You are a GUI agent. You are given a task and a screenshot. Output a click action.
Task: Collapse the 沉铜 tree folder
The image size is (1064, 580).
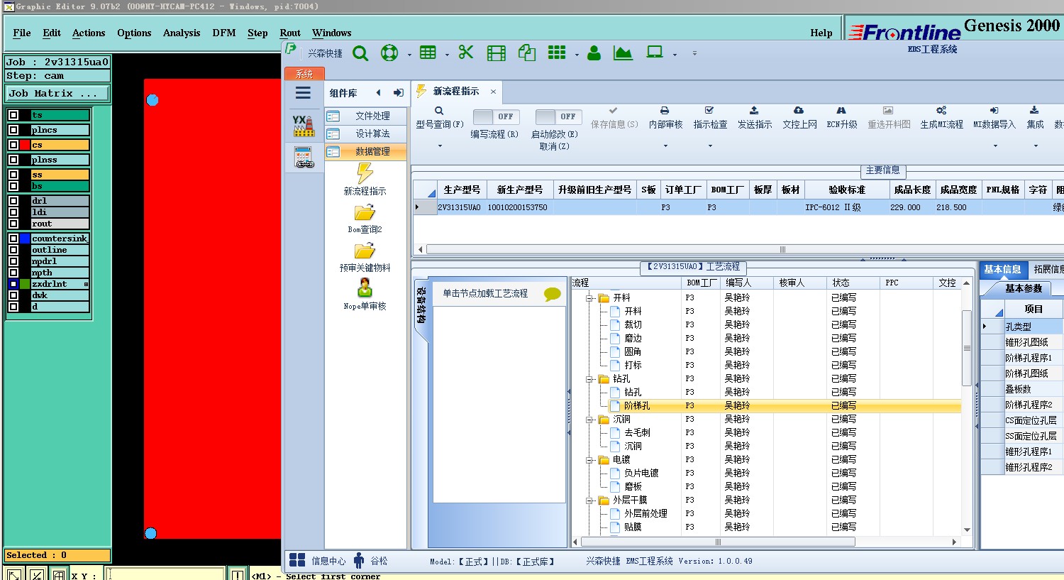pos(589,420)
